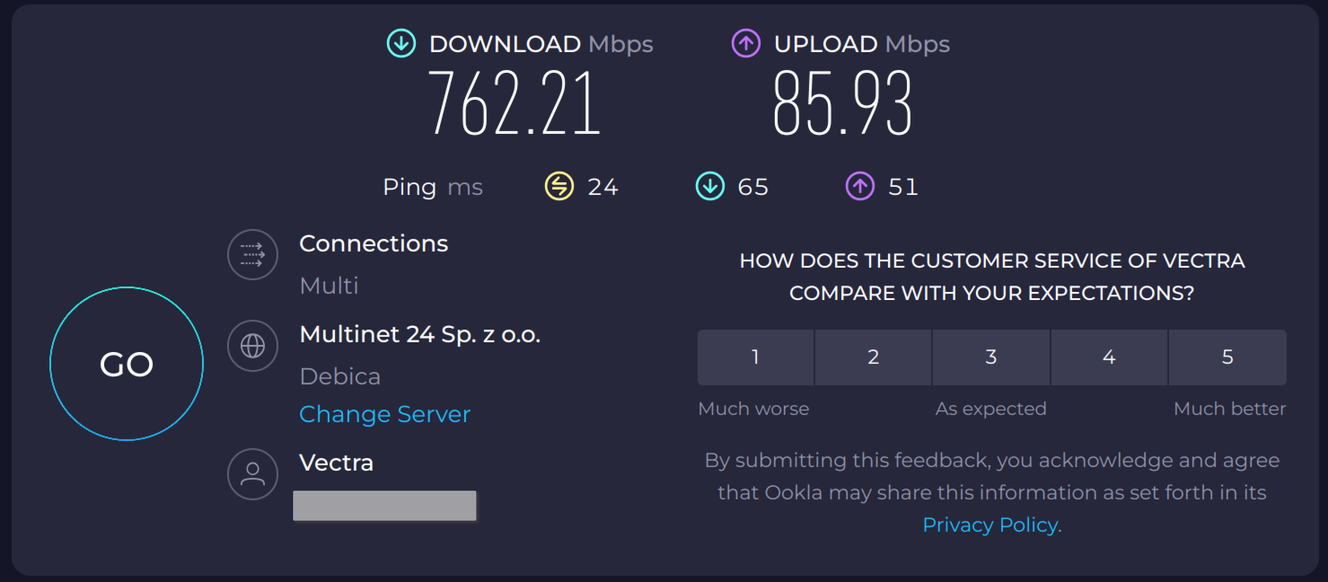
Task: Click the teal download latency icon near 65
Action: coord(710,186)
